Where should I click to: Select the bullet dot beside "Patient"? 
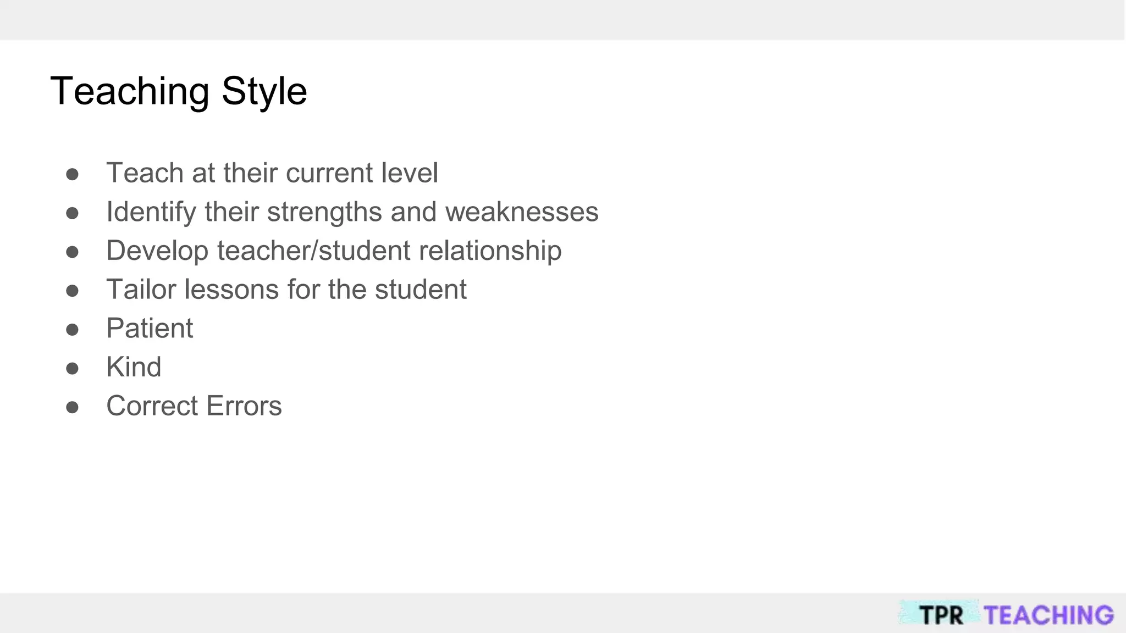point(72,330)
